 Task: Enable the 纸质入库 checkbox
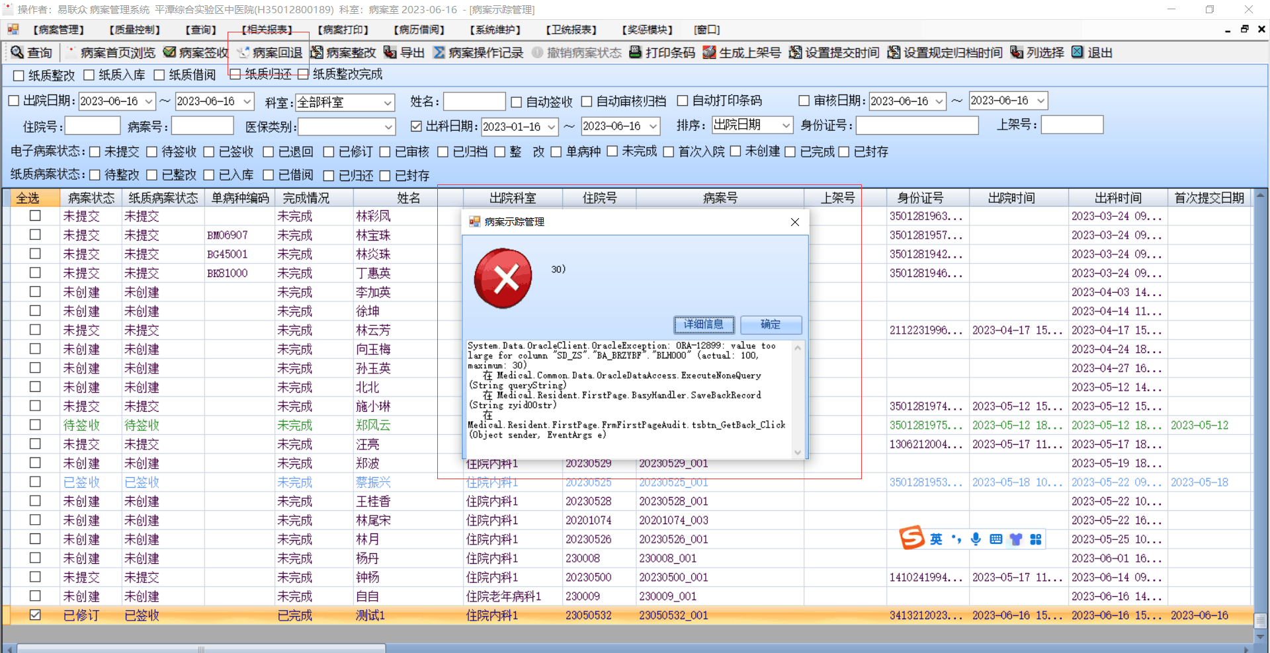[x=89, y=75]
